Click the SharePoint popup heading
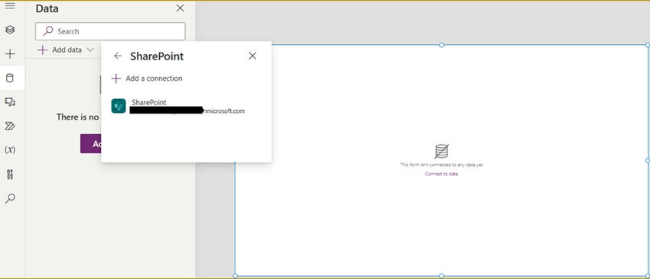 157,56
